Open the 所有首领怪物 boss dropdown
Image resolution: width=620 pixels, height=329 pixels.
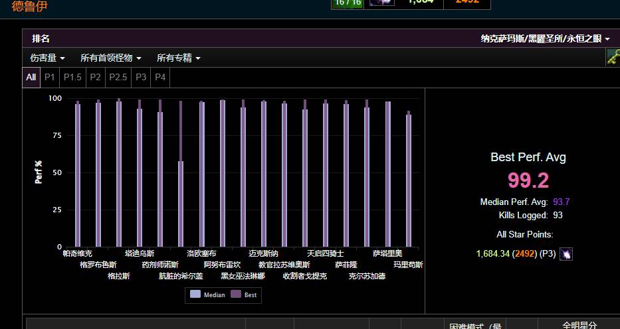point(111,58)
